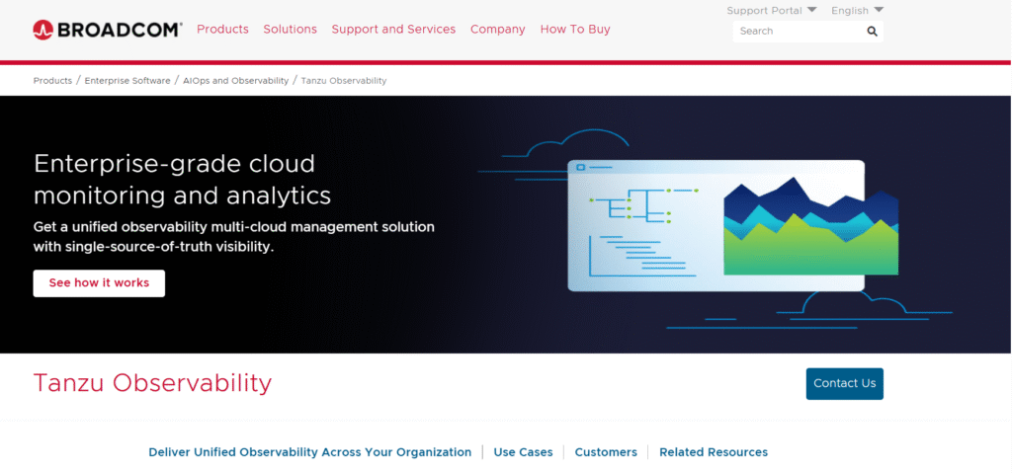1012x473 pixels.
Task: Expand the Support Portal dropdown
Action: click(771, 11)
